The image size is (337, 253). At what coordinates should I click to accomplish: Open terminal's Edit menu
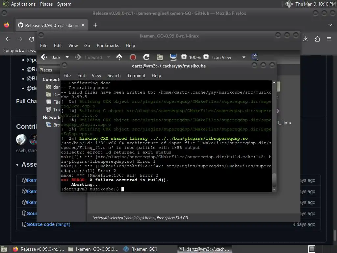pyautogui.click(x=81, y=75)
